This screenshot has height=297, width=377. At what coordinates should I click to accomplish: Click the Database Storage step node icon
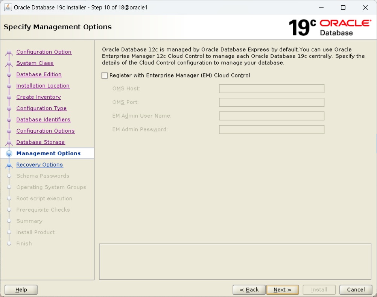tap(9, 142)
